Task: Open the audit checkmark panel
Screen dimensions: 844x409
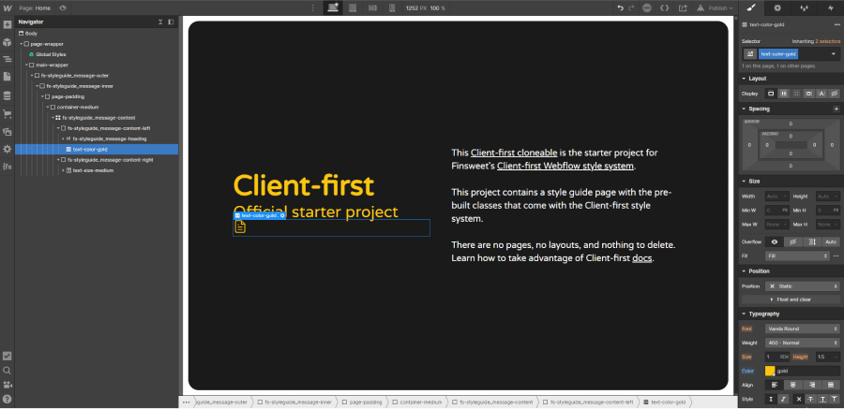Action: pos(7,356)
